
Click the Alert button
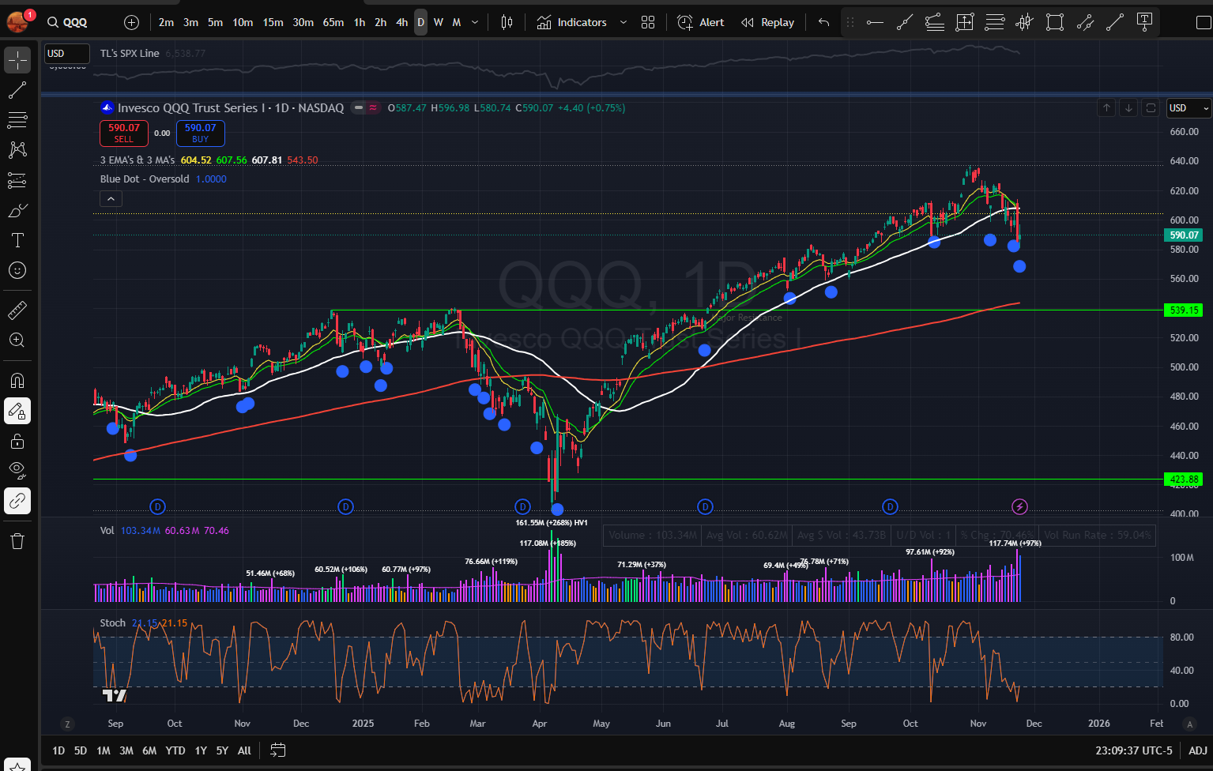[700, 22]
